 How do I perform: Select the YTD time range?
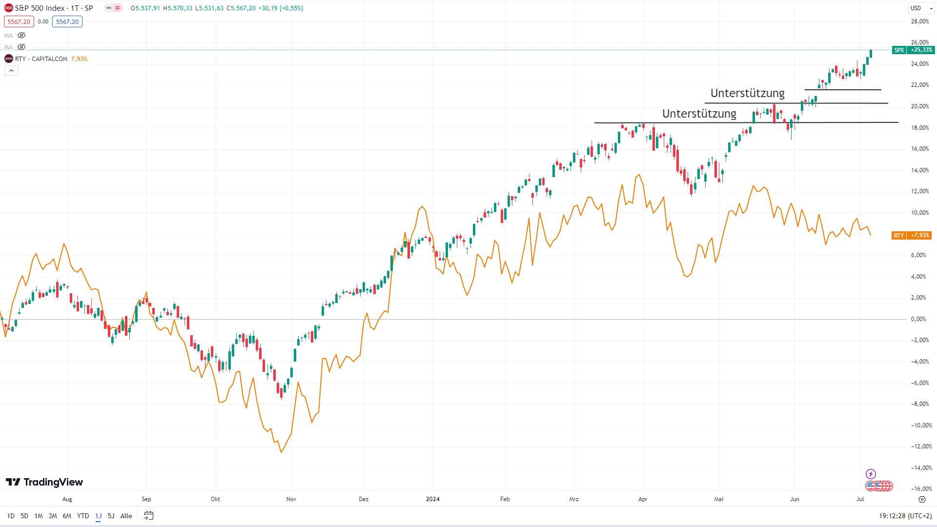[x=83, y=516]
